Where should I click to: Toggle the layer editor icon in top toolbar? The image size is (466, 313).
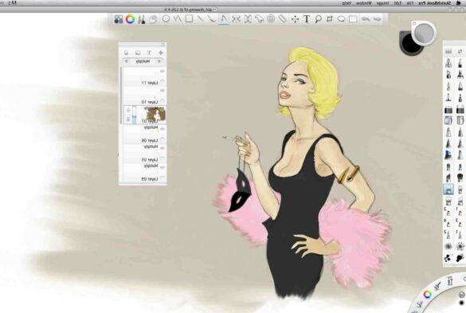154,19
